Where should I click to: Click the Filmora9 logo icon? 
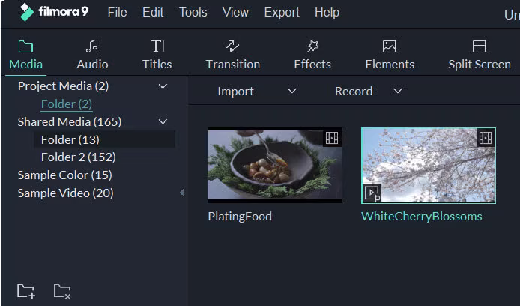click(27, 12)
